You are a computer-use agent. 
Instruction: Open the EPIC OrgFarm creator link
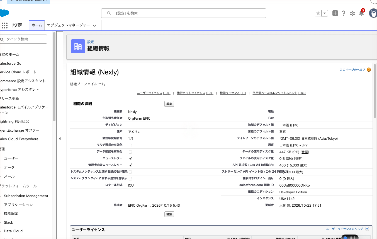[139, 206]
